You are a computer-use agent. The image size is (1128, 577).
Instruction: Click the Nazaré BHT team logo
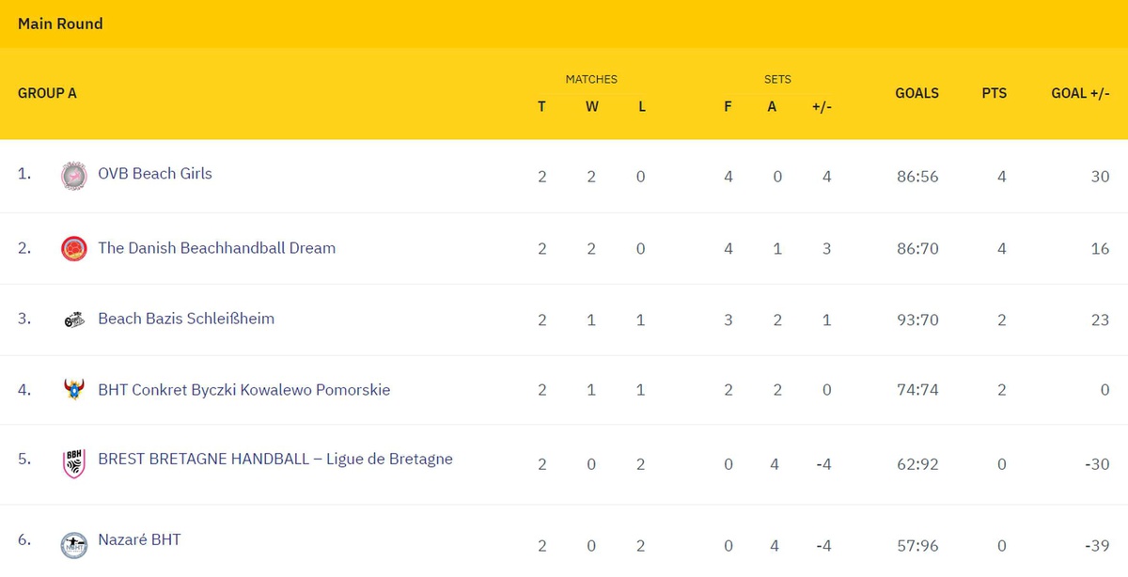(x=73, y=542)
